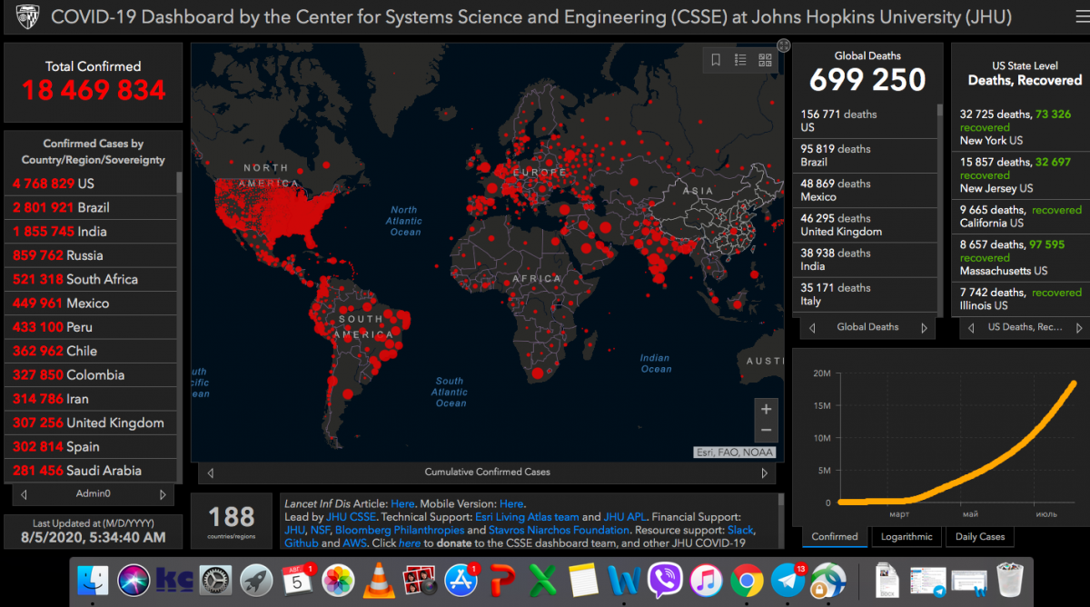Open the green X app in dock
Viewport: 1090px width, 607px height.
[543, 580]
